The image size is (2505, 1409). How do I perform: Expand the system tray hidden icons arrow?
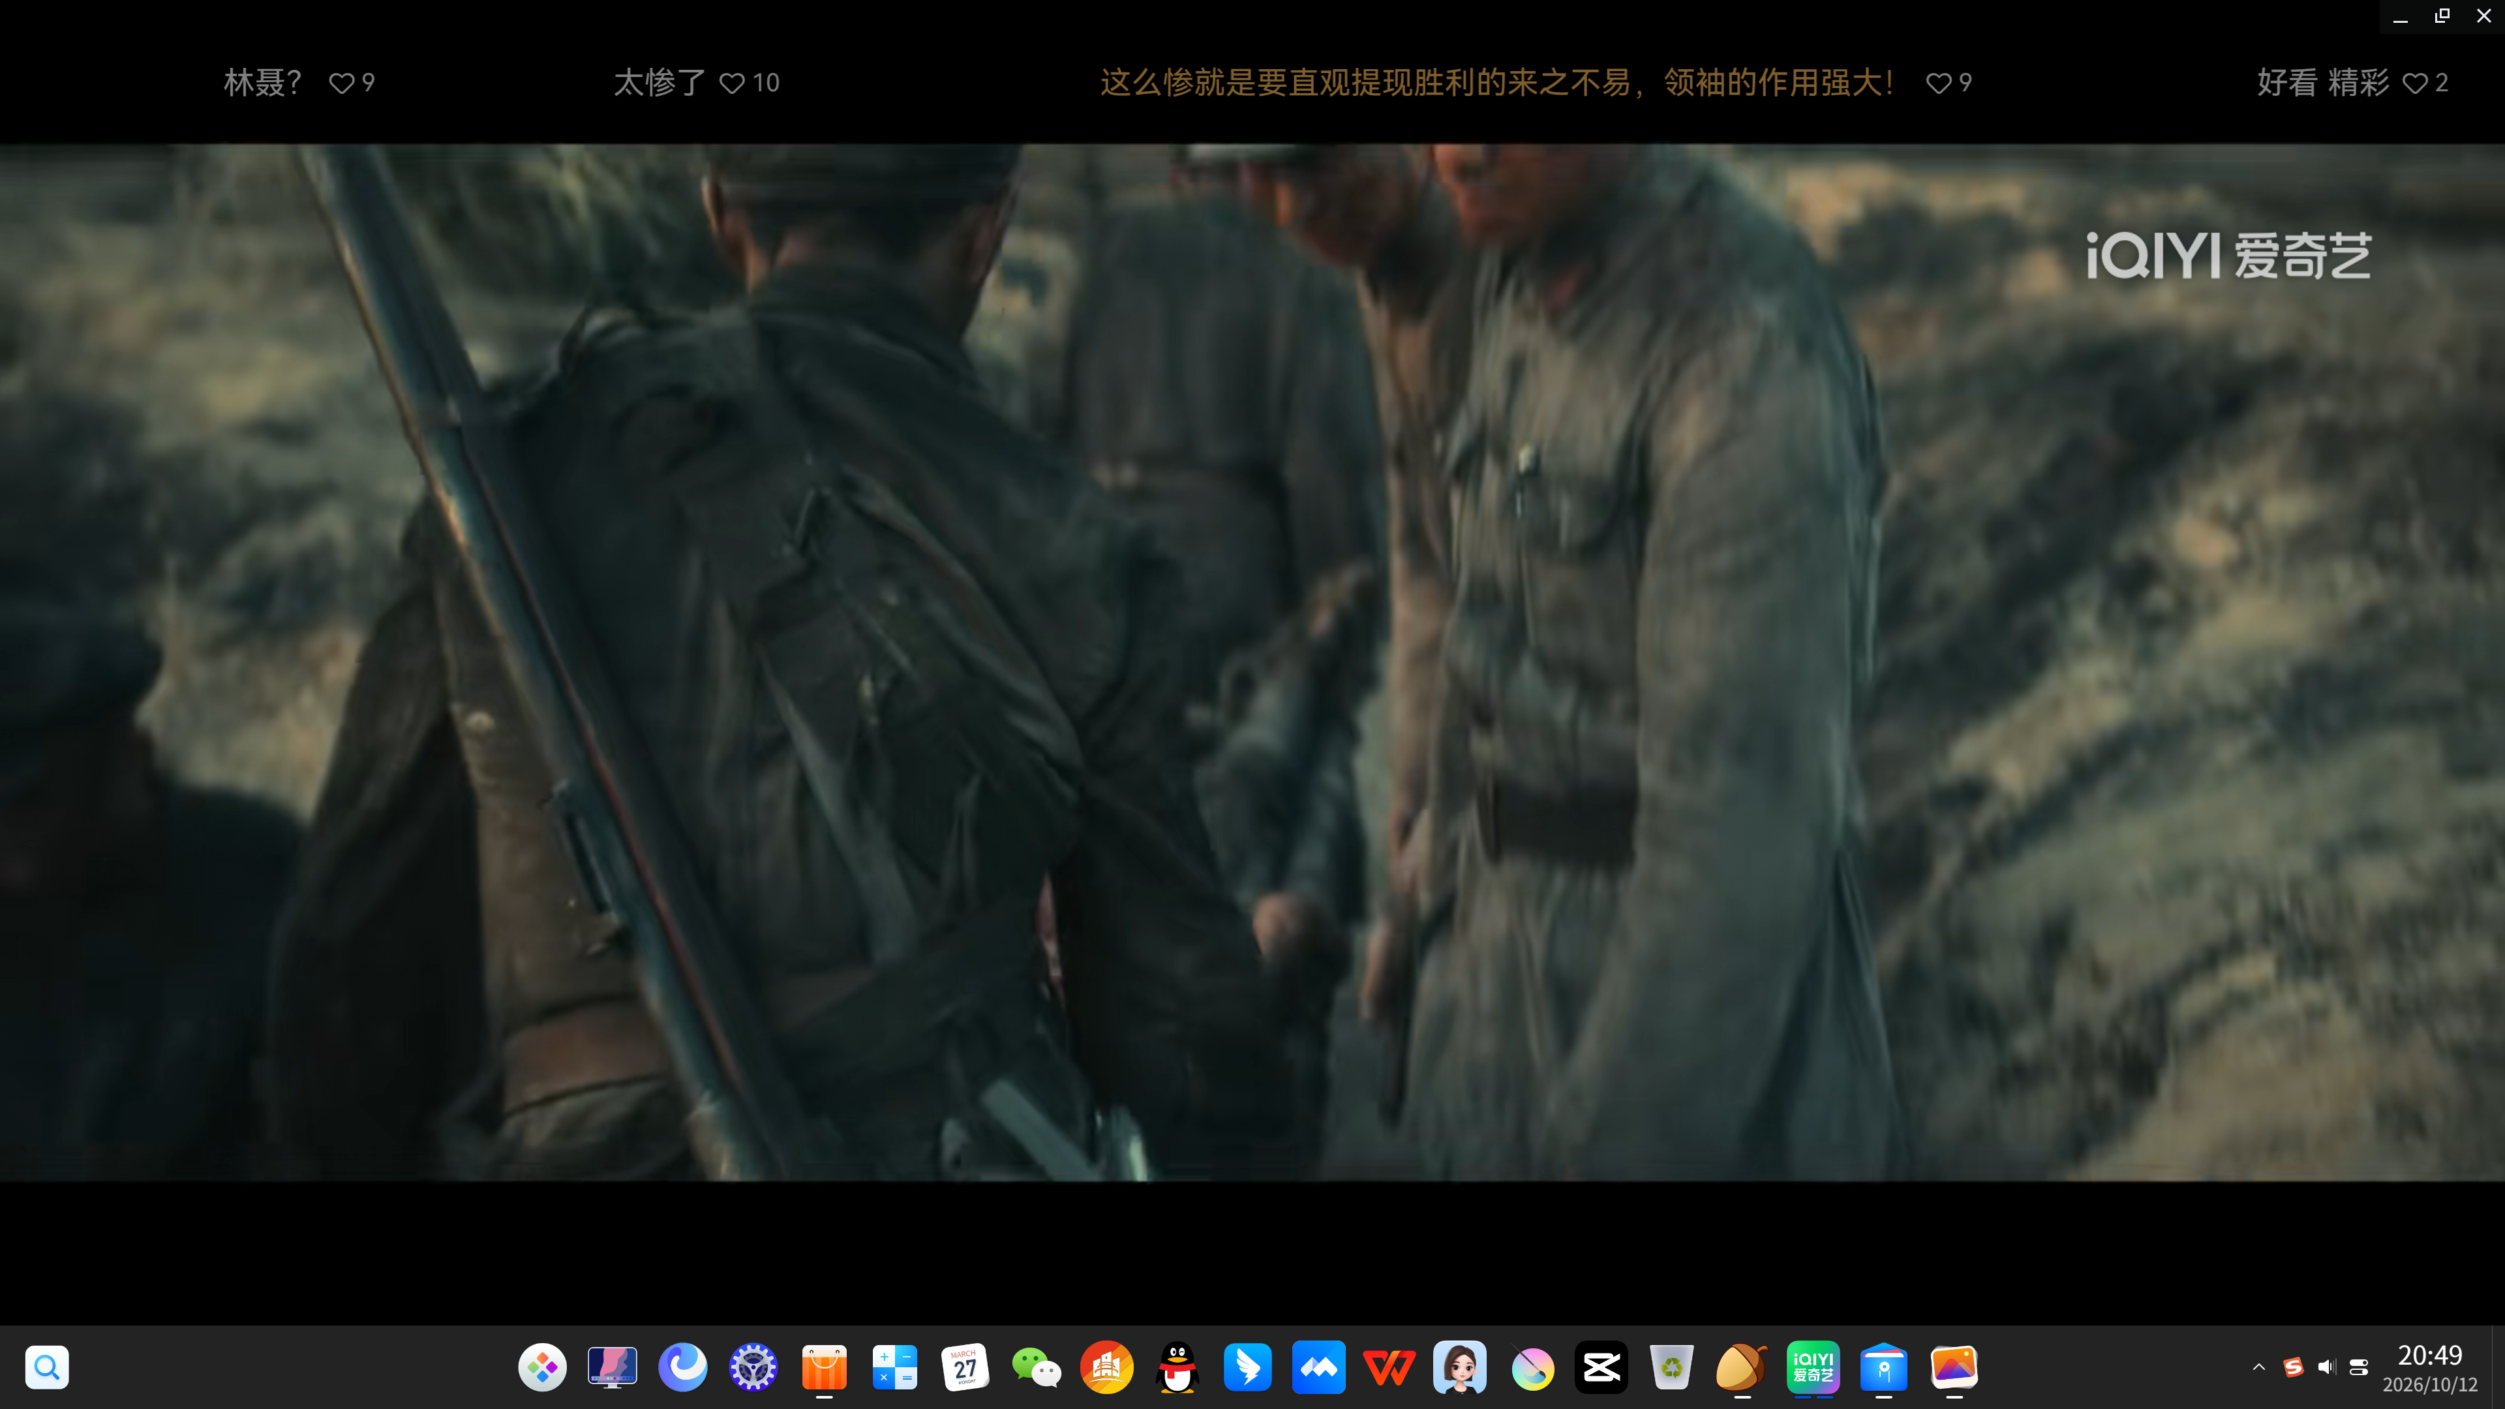(x=2259, y=1367)
